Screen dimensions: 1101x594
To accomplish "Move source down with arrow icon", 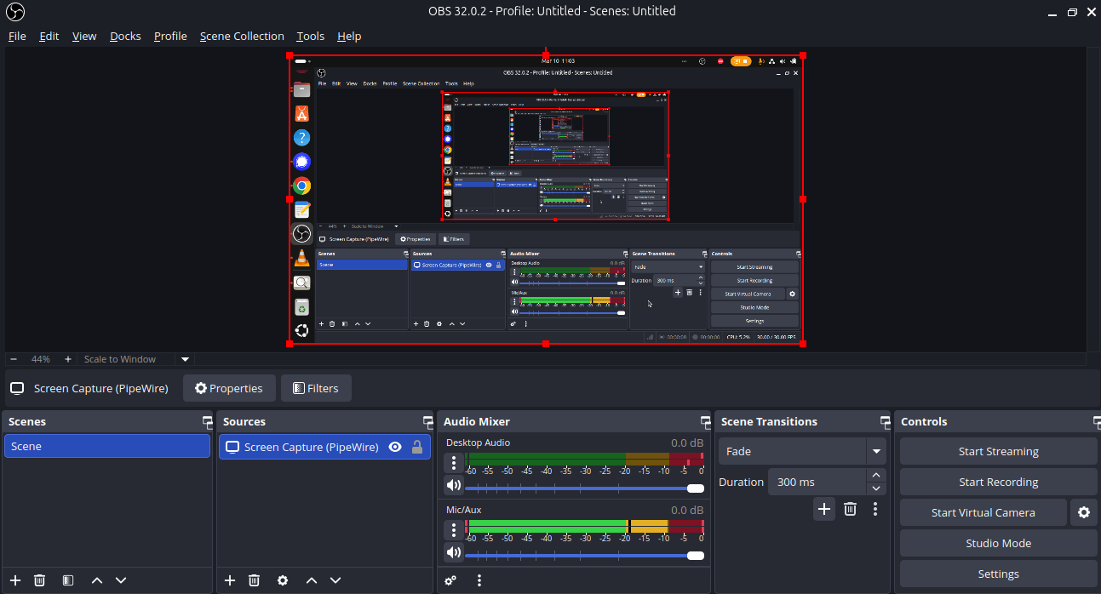I will click(x=335, y=580).
